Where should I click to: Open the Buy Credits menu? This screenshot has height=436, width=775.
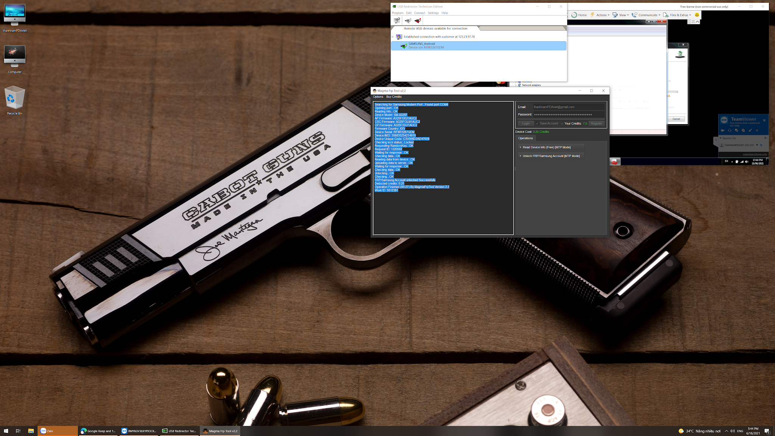394,97
